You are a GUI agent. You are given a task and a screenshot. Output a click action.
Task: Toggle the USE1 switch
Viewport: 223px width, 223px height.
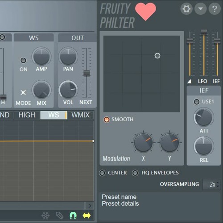click(x=197, y=102)
